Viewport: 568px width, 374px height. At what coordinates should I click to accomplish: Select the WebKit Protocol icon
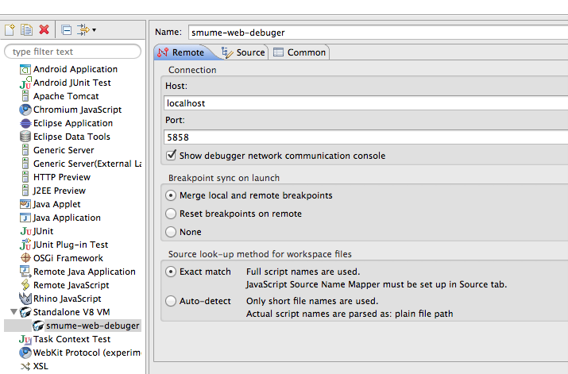pos(25,353)
